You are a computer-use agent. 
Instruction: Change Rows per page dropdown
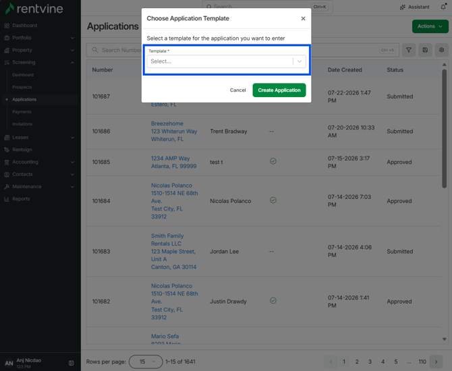coord(146,362)
